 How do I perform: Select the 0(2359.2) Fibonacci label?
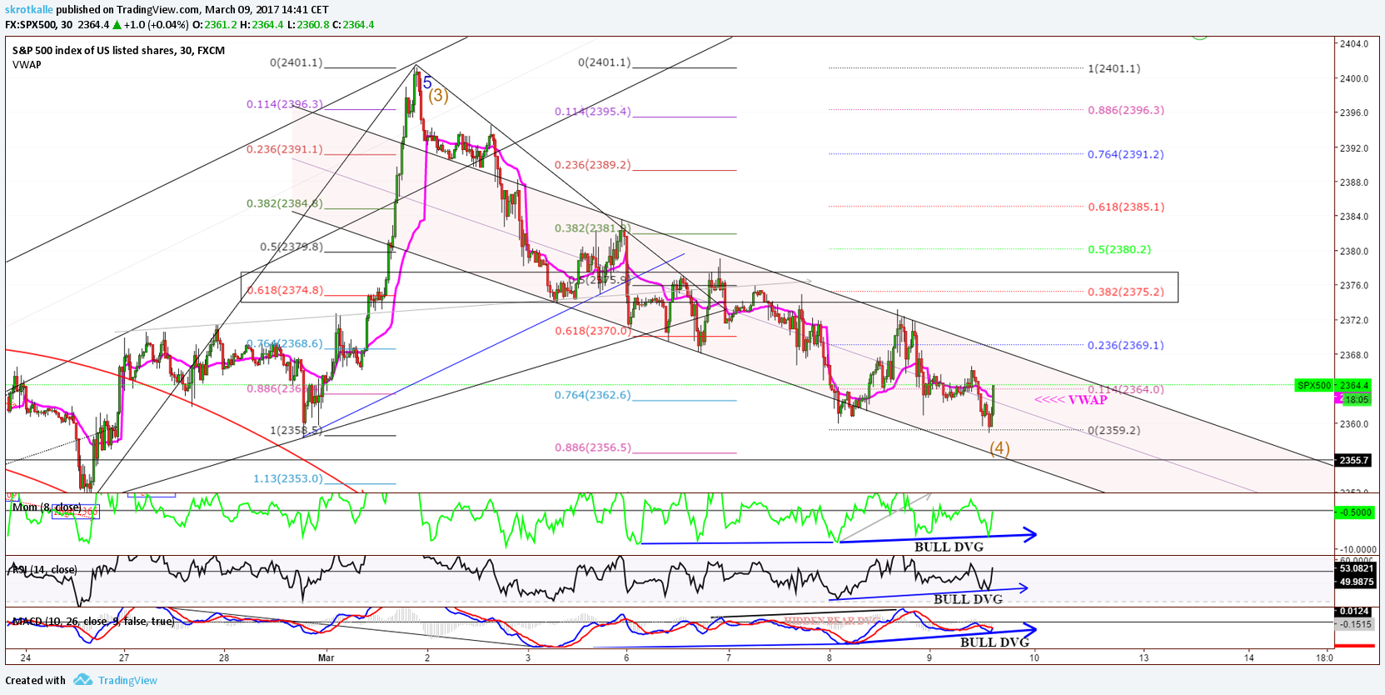pyautogui.click(x=1114, y=431)
